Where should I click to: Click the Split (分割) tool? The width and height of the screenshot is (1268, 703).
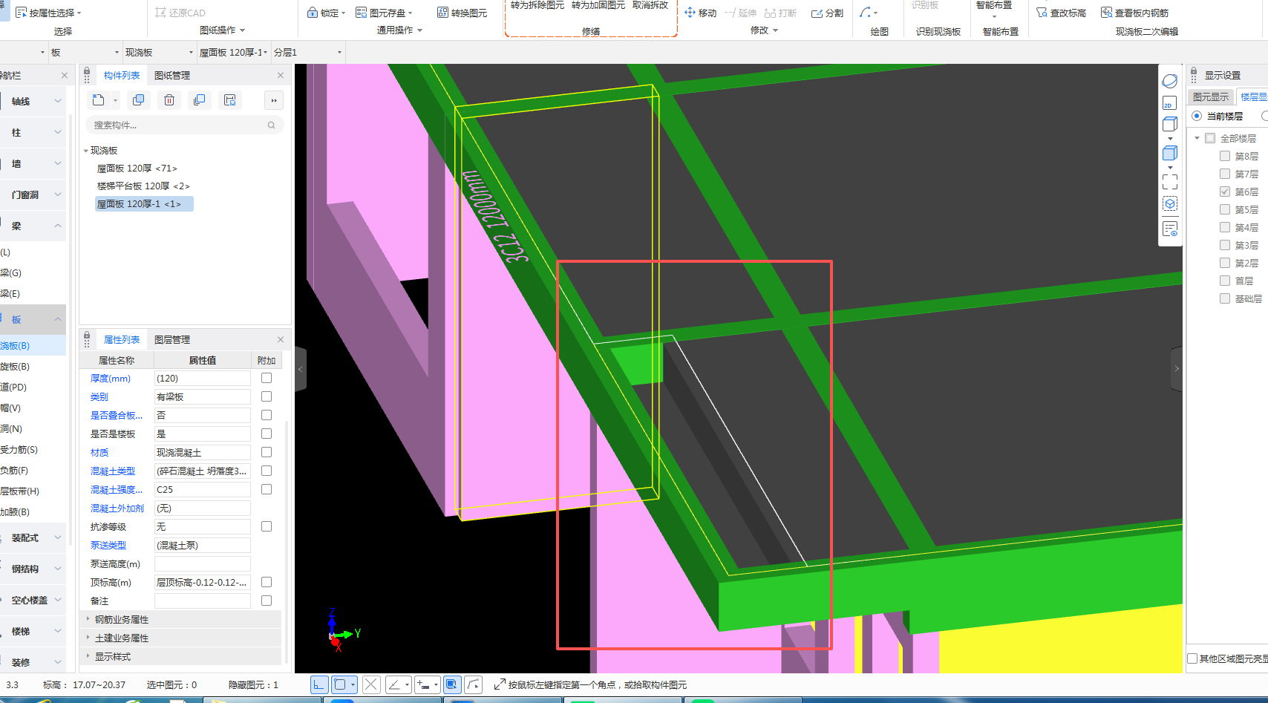click(827, 13)
